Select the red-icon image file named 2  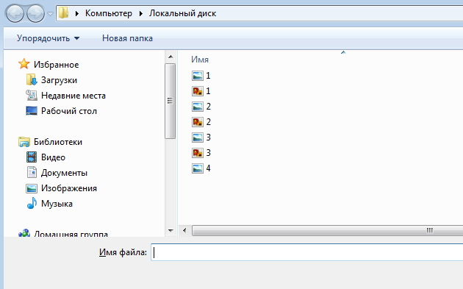[201, 122]
